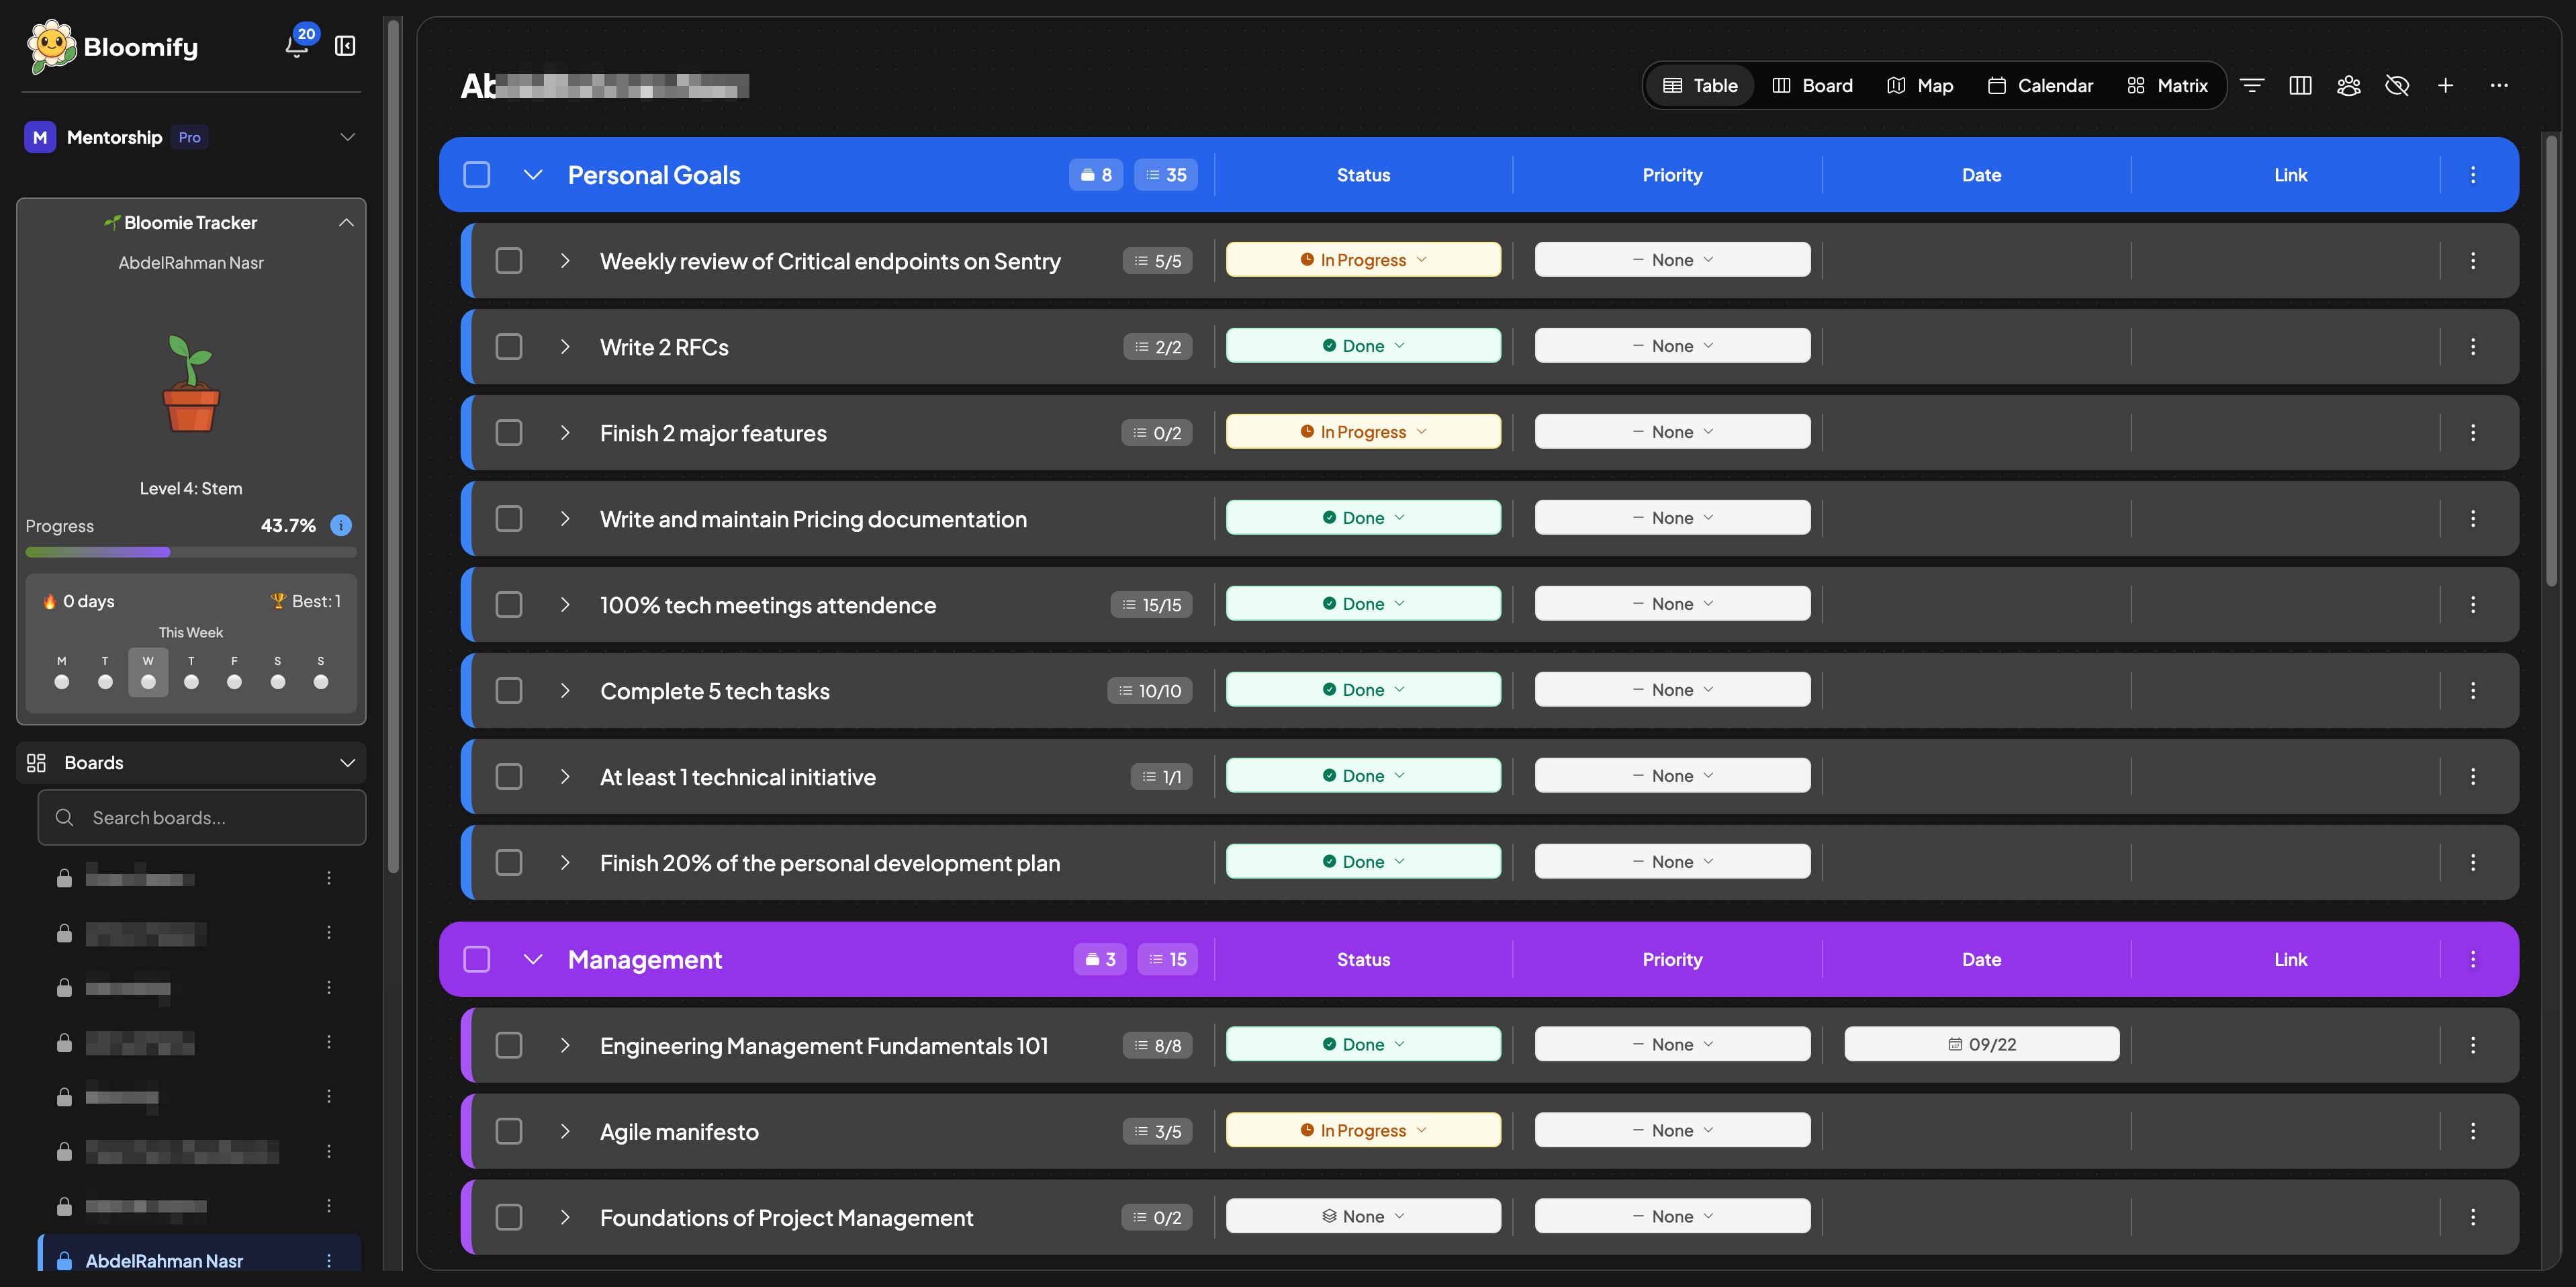This screenshot has width=2576, height=1287.
Task: Open the column settings icon
Action: coord(2300,85)
